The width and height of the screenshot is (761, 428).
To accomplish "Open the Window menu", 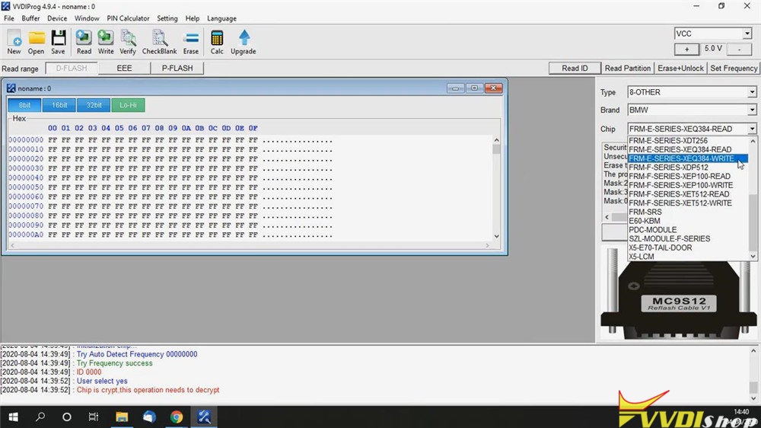I will 87,18.
